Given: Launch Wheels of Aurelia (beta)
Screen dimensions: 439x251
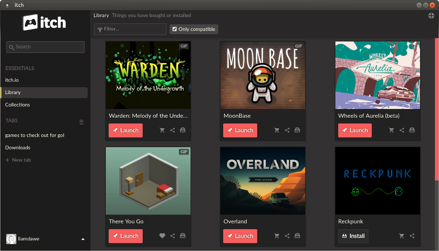Looking at the screenshot, I should (x=355, y=131).
